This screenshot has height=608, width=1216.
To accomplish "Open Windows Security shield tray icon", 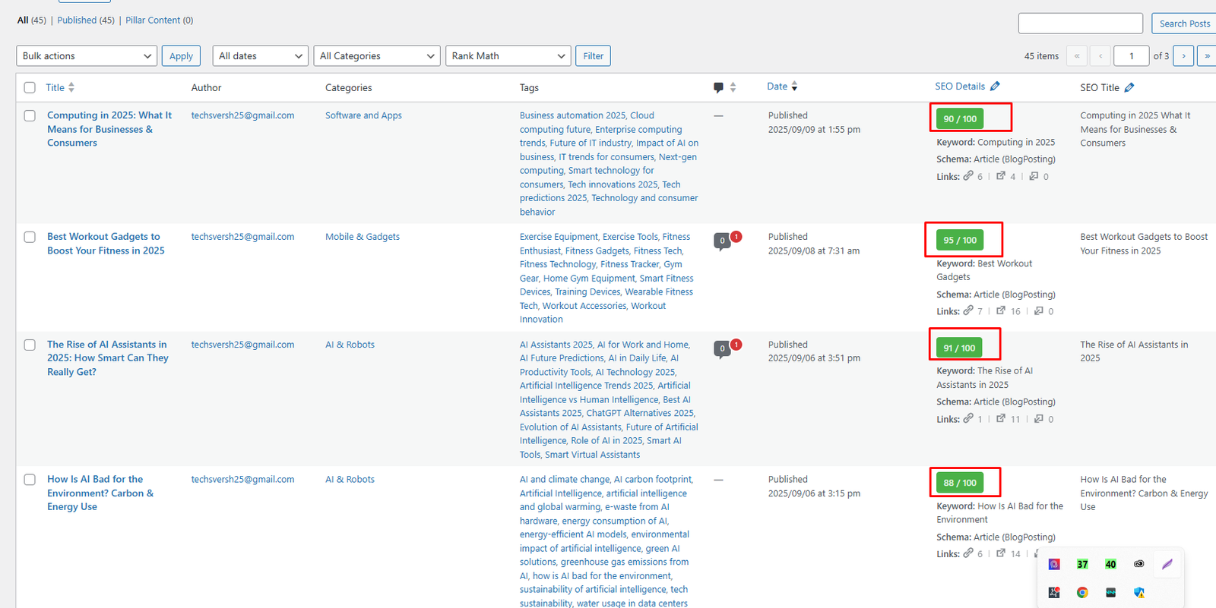I will coord(1138,592).
